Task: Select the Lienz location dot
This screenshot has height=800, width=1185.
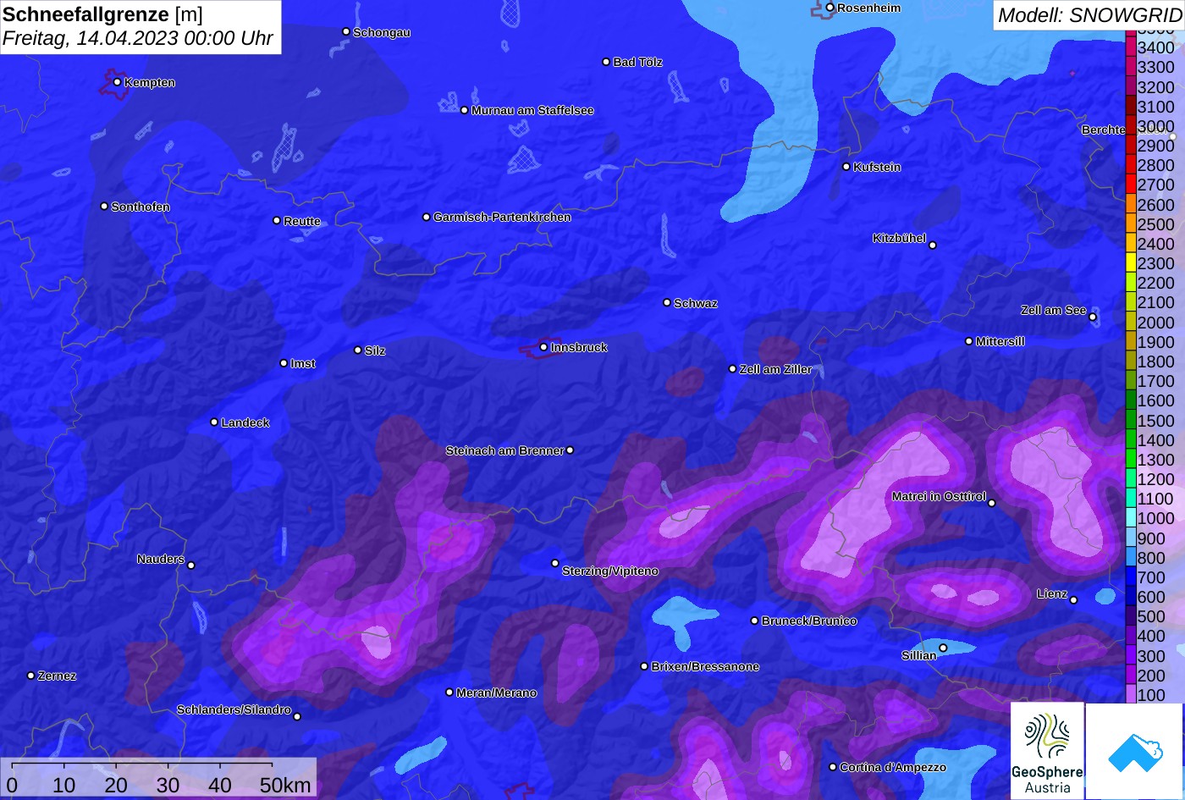Action: (x=1073, y=600)
